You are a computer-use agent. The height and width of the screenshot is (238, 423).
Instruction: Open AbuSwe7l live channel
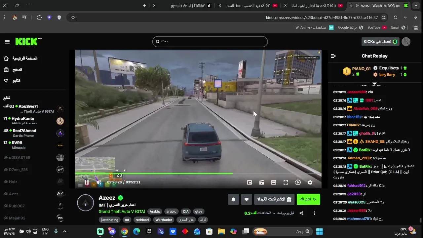point(33,108)
